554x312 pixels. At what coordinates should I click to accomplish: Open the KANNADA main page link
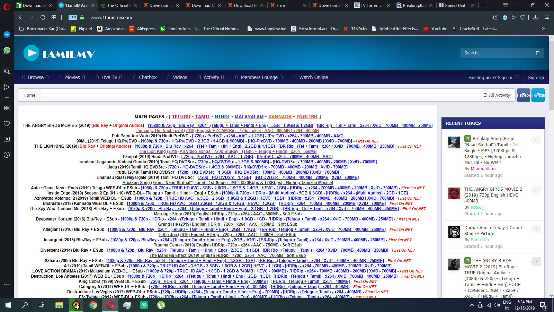tap(280, 117)
